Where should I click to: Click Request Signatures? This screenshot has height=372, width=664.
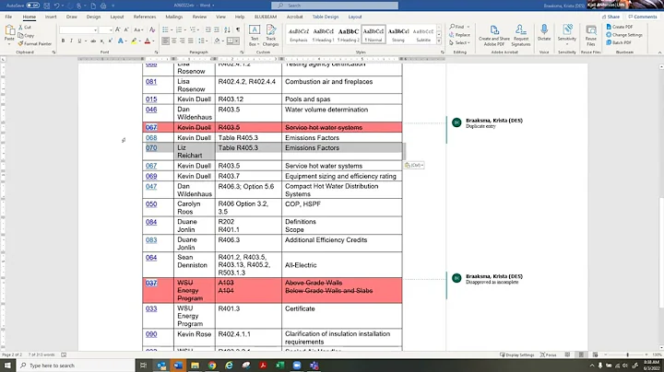pyautogui.click(x=521, y=36)
